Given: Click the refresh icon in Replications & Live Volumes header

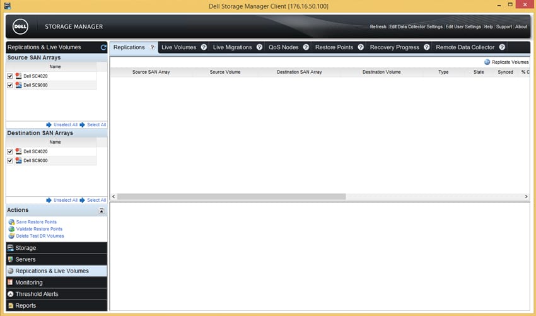Looking at the screenshot, I should [x=103, y=47].
